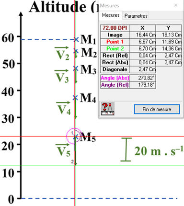Click the Point 1 row label
184x206 pixels.
pyautogui.click(x=115, y=42)
